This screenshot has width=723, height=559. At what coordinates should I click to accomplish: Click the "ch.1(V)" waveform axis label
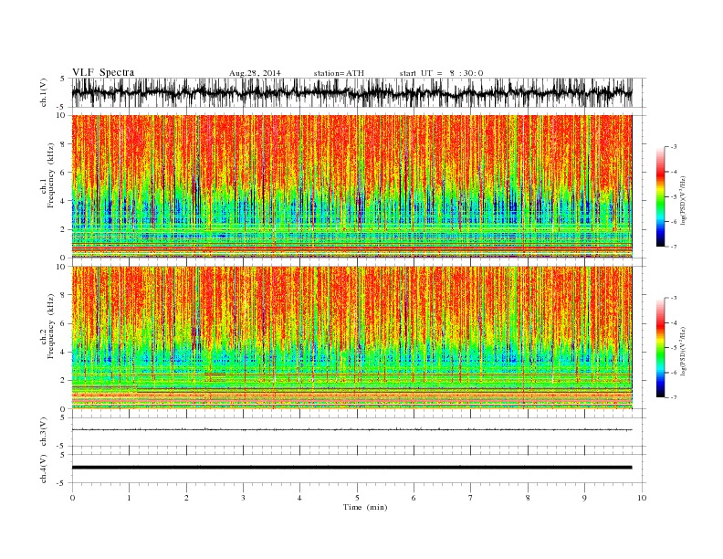click(x=44, y=92)
